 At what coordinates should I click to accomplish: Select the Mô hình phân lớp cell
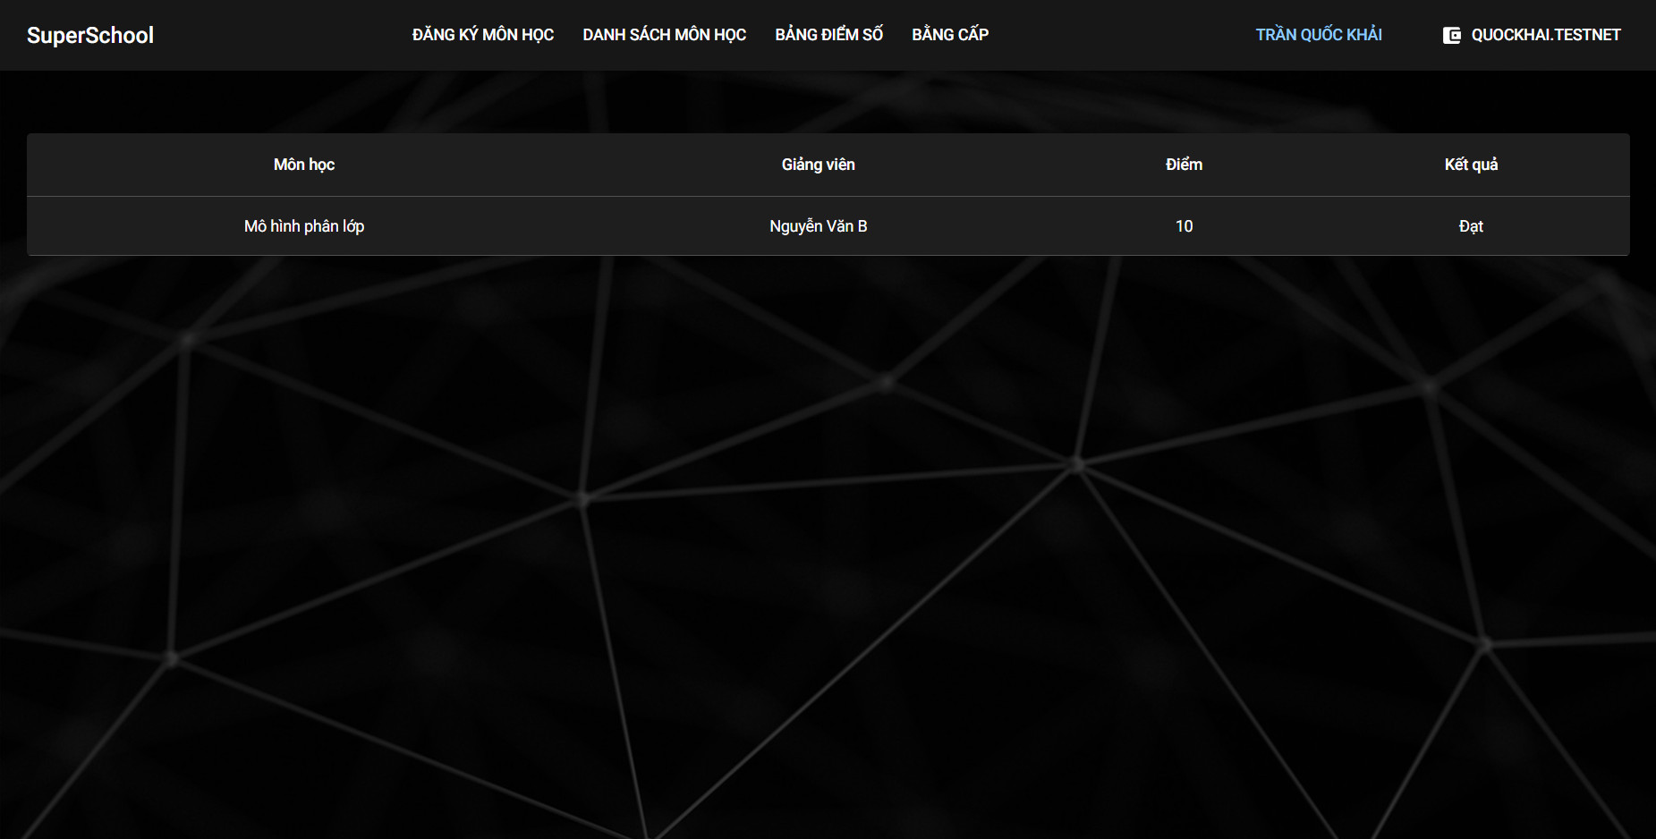click(x=304, y=226)
